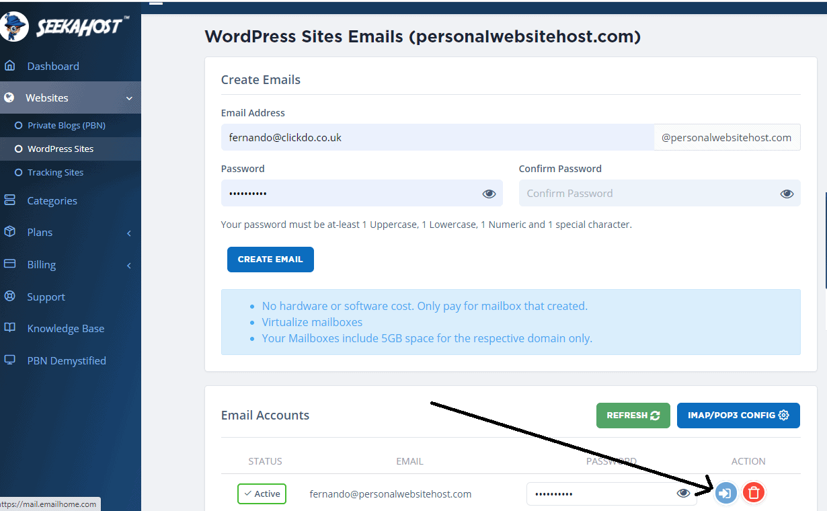Viewport: 827px width, 511px height.
Task: Show the Confirm Password with eye icon
Action: pos(787,194)
